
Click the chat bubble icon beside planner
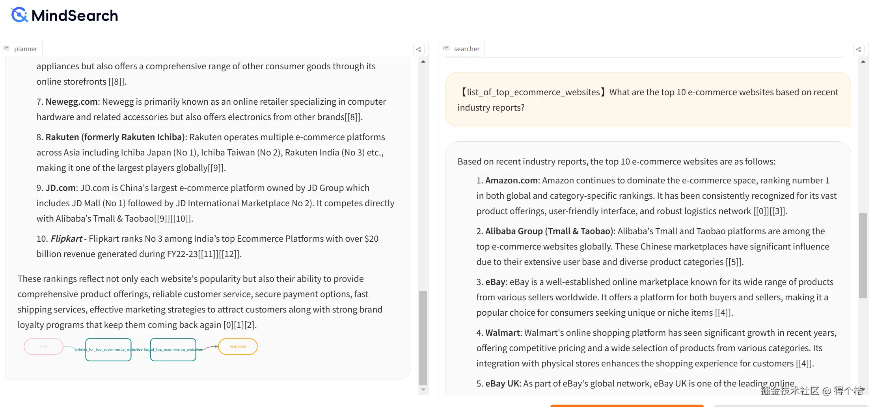click(x=7, y=49)
